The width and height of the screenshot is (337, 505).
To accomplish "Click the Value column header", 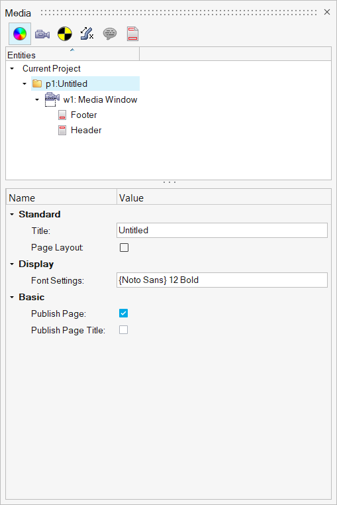I will (224, 197).
